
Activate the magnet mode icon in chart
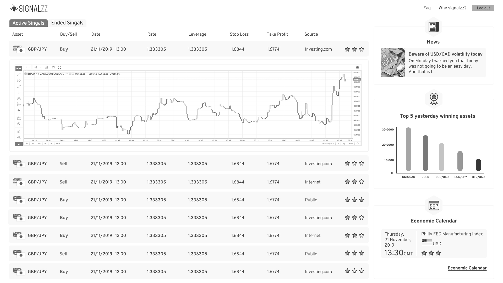pos(19,132)
